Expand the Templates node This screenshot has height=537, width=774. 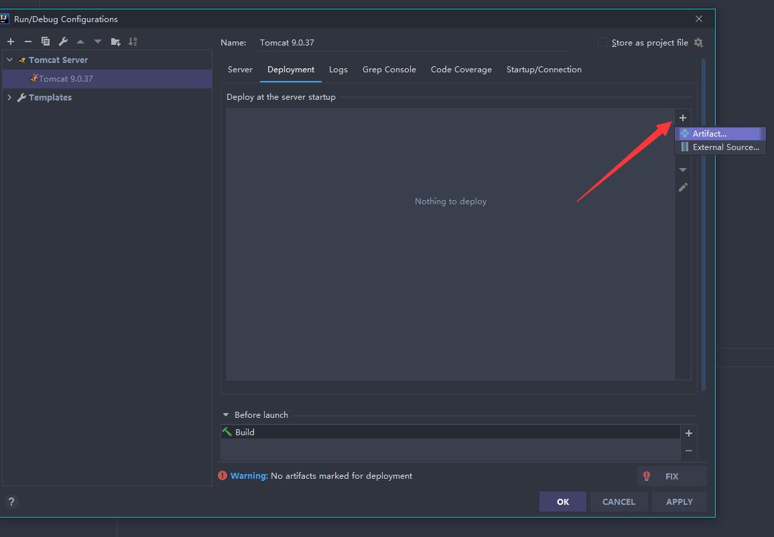click(x=9, y=97)
